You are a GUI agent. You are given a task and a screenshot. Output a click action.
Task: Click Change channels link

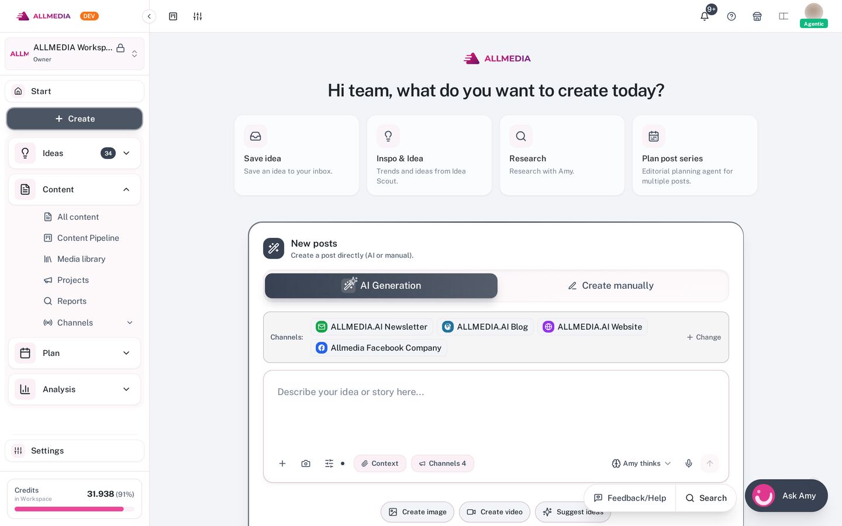coord(703,337)
